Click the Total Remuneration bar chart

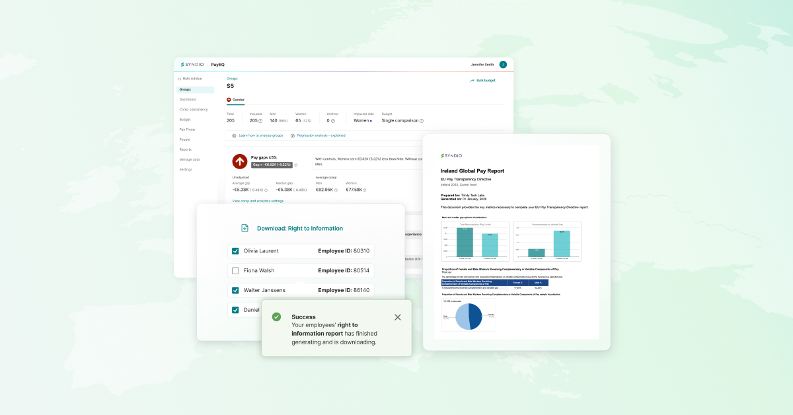pyautogui.click(x=476, y=241)
